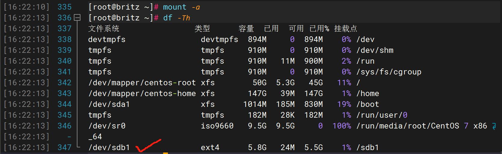The image size is (502, 154).
Task: Click the 'ext4' type value
Action: coord(210,147)
